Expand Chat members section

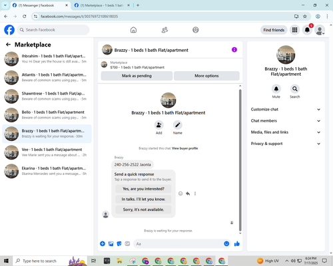pyautogui.click(x=286, y=121)
